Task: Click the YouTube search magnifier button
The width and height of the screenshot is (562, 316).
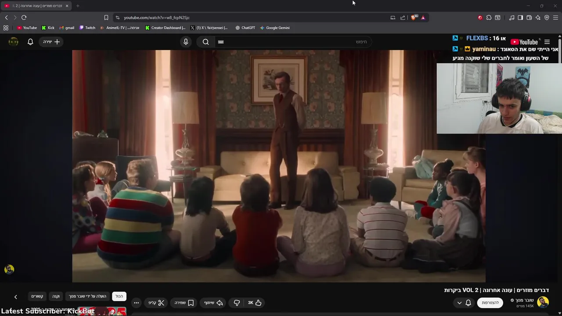Action: (x=205, y=42)
